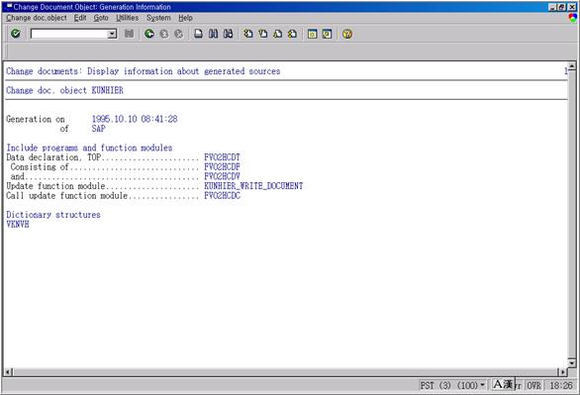Go to First Page icon
Viewport: 580px width, 395px height.
248,34
